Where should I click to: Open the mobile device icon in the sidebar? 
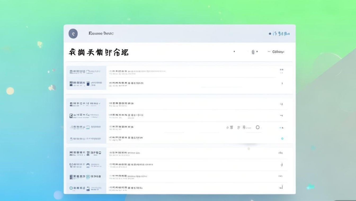pos(88,83)
